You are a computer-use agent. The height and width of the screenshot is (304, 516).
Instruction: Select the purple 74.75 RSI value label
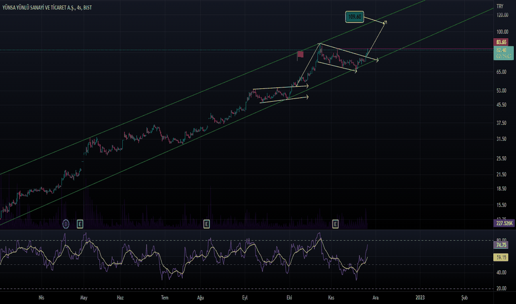tap(502, 245)
